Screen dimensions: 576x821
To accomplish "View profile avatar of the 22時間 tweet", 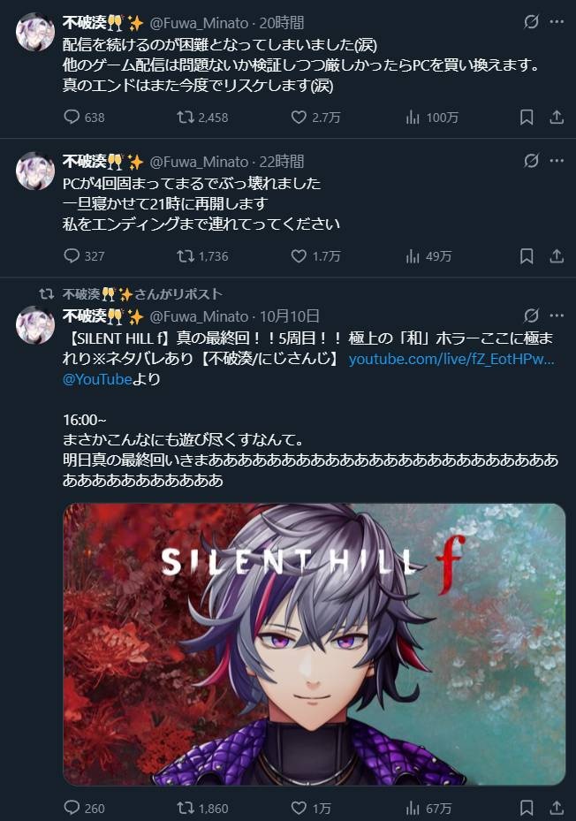I will click(35, 171).
